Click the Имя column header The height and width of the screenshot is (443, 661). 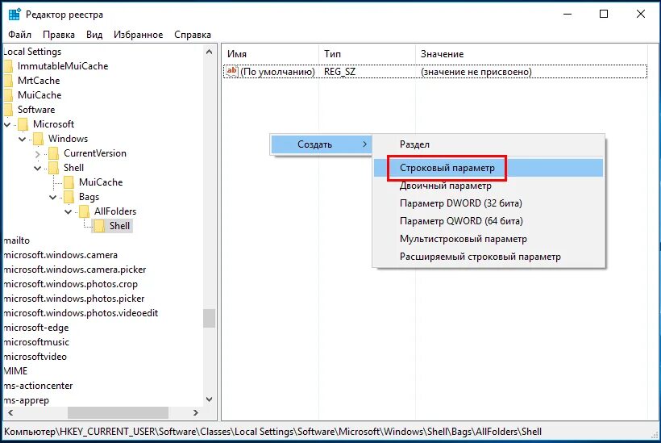(x=271, y=54)
